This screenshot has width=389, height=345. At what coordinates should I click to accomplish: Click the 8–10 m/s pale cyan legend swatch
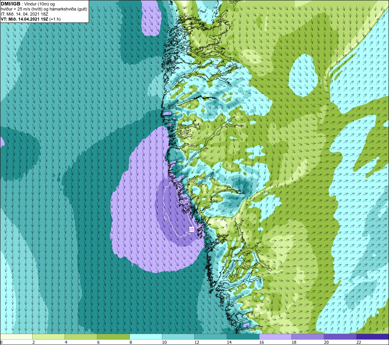point(146,337)
